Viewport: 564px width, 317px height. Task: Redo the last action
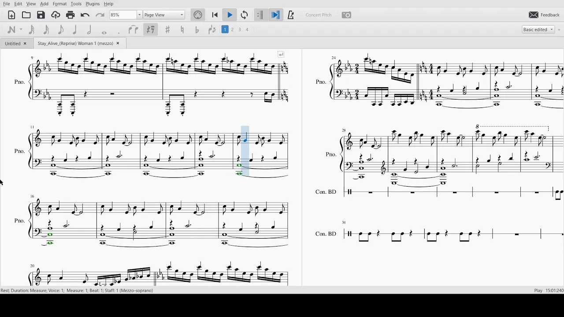coord(100,15)
